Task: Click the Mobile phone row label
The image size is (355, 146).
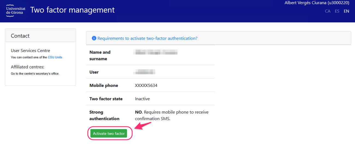Action: [x=104, y=86]
